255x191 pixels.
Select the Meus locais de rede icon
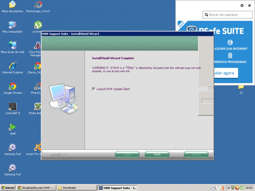pos(12,47)
